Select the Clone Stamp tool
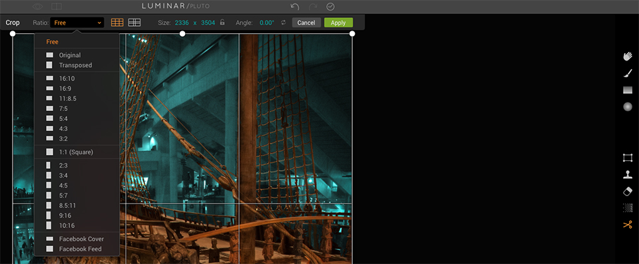The image size is (639, 264). click(628, 174)
